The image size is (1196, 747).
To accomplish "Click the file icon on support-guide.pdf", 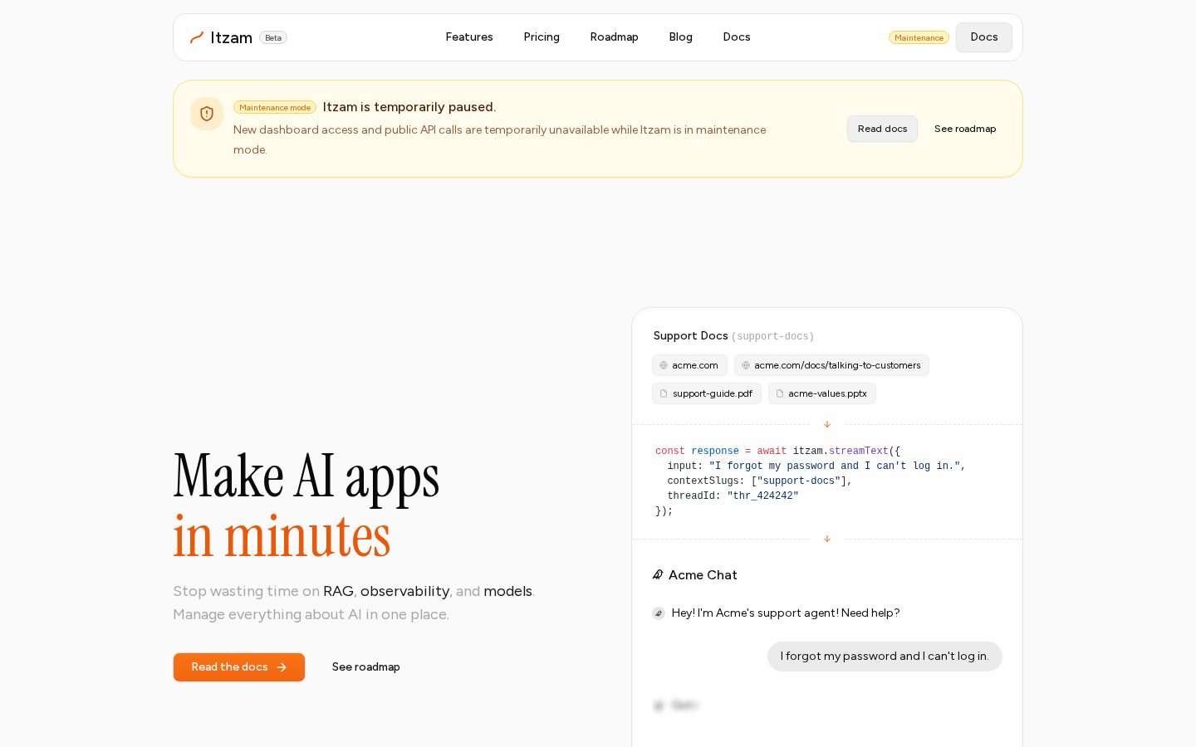I will [x=664, y=393].
